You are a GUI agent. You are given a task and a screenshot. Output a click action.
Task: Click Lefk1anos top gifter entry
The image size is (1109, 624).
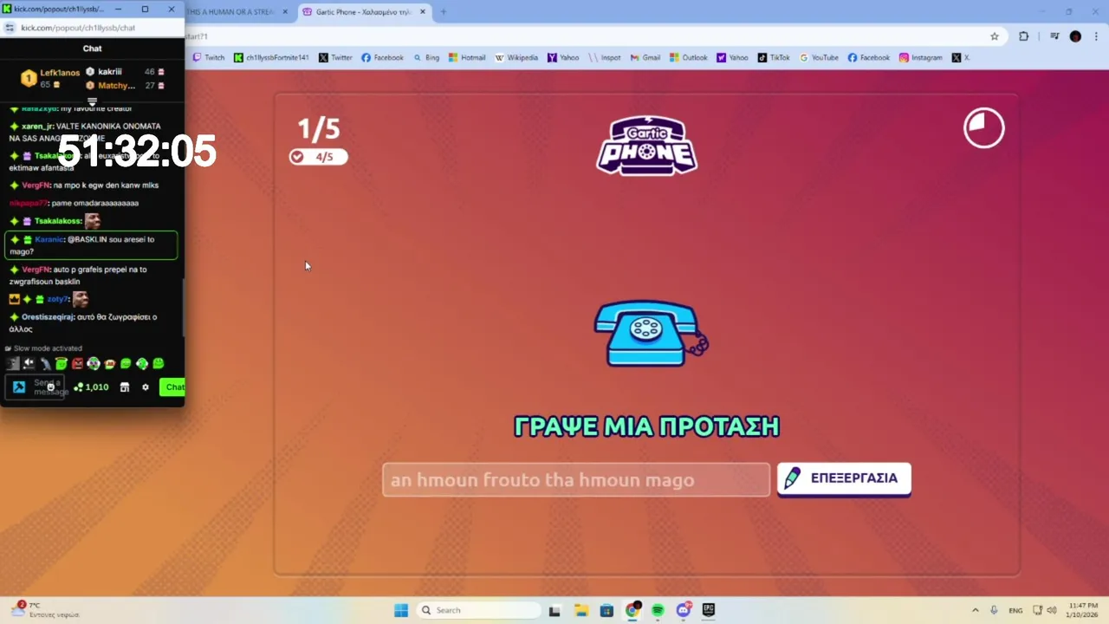click(50, 78)
